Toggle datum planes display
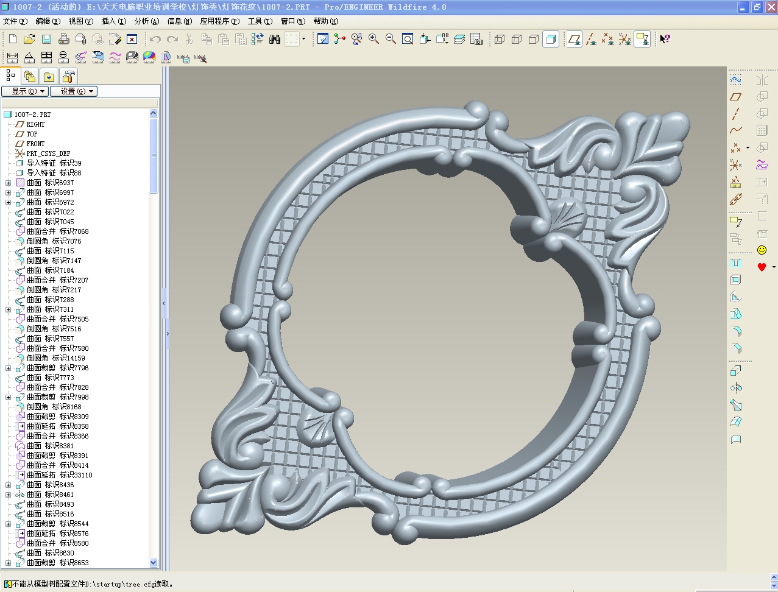778x592 pixels. [574, 39]
